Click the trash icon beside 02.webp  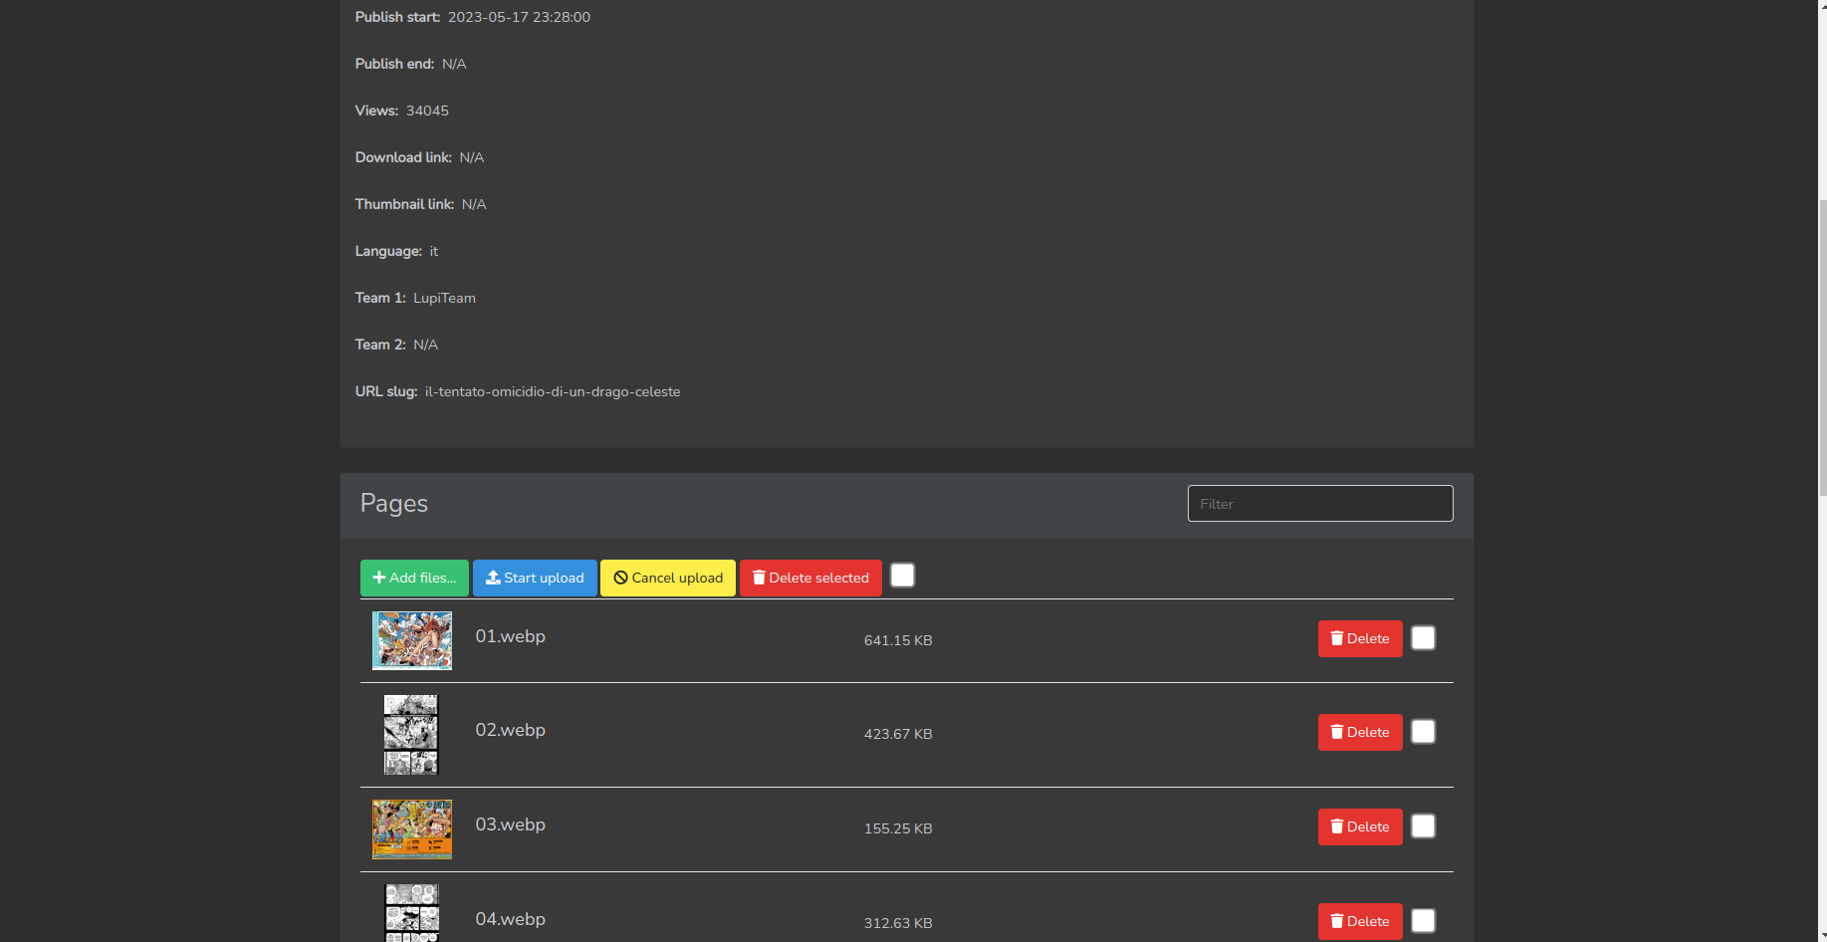tap(1335, 732)
